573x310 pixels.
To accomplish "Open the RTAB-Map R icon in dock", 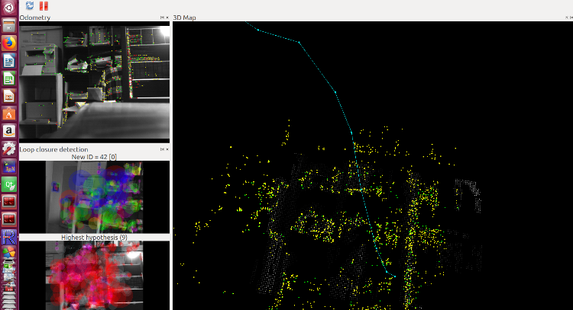I will pyautogui.click(x=9, y=237).
